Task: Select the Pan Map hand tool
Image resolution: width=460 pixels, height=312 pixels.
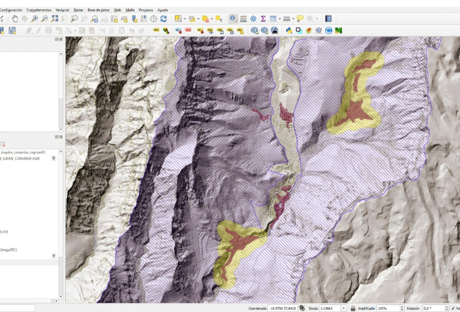Action: 15,19
